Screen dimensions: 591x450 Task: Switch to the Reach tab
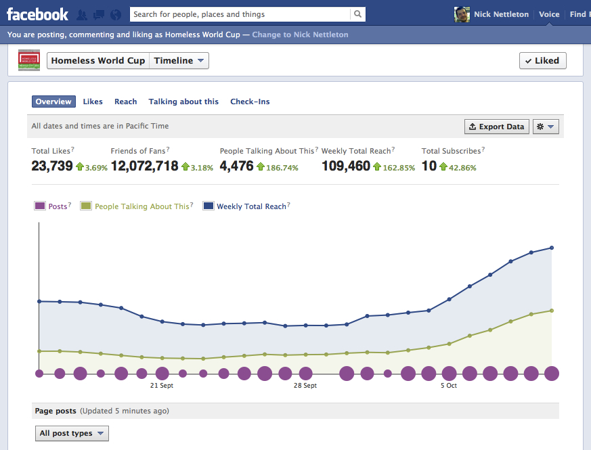tap(125, 102)
